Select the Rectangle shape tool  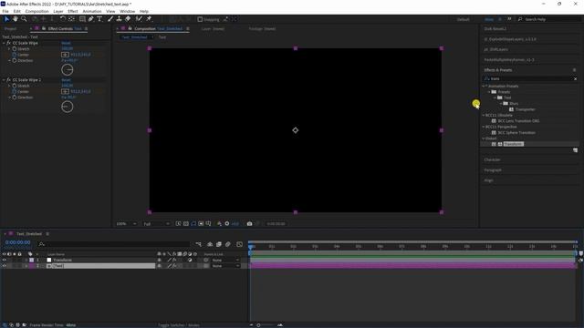[x=82, y=19]
